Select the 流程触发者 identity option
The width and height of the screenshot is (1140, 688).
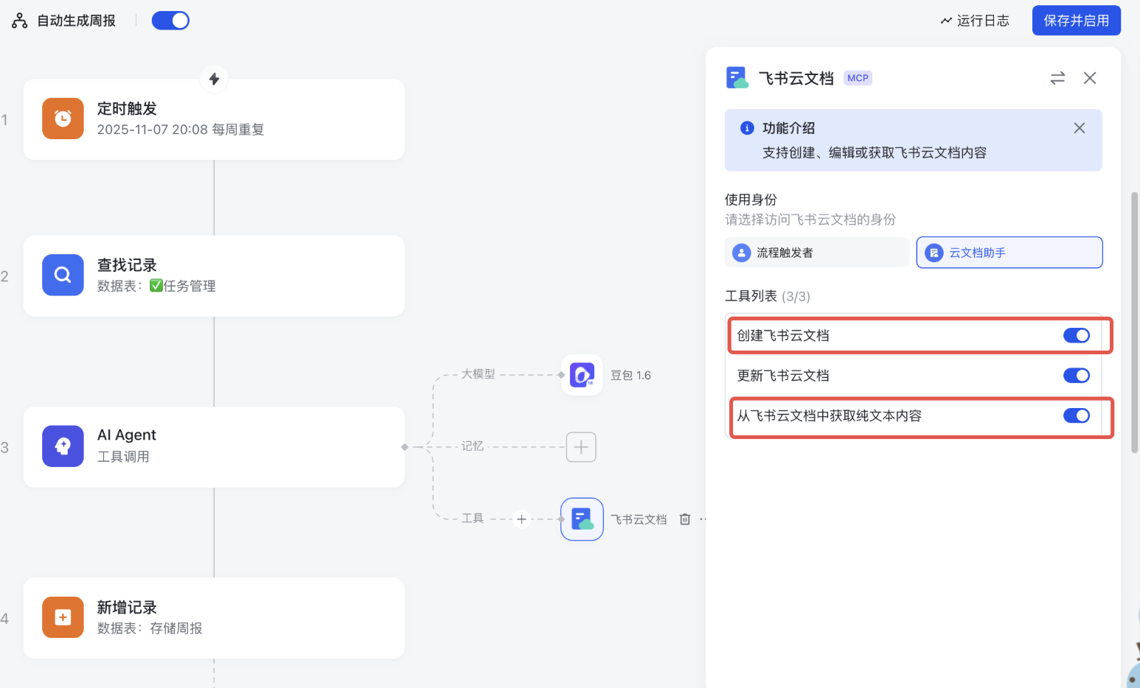pos(816,253)
